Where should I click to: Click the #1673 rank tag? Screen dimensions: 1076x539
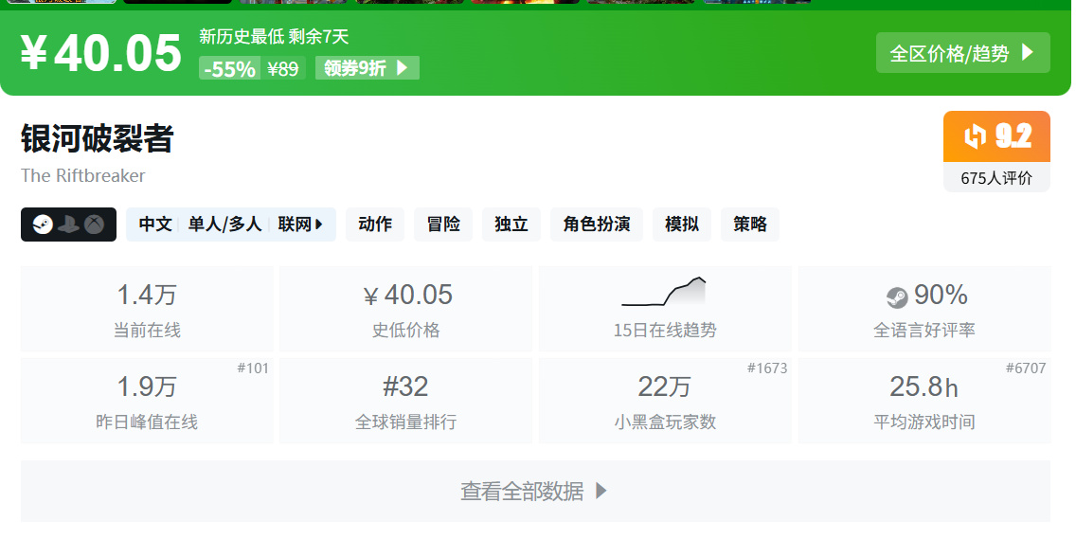pos(767,368)
